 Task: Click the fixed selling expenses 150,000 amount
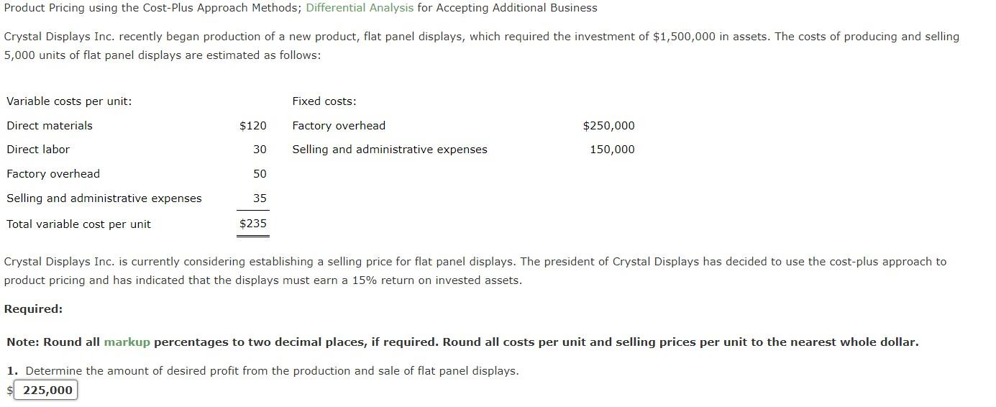(612, 150)
